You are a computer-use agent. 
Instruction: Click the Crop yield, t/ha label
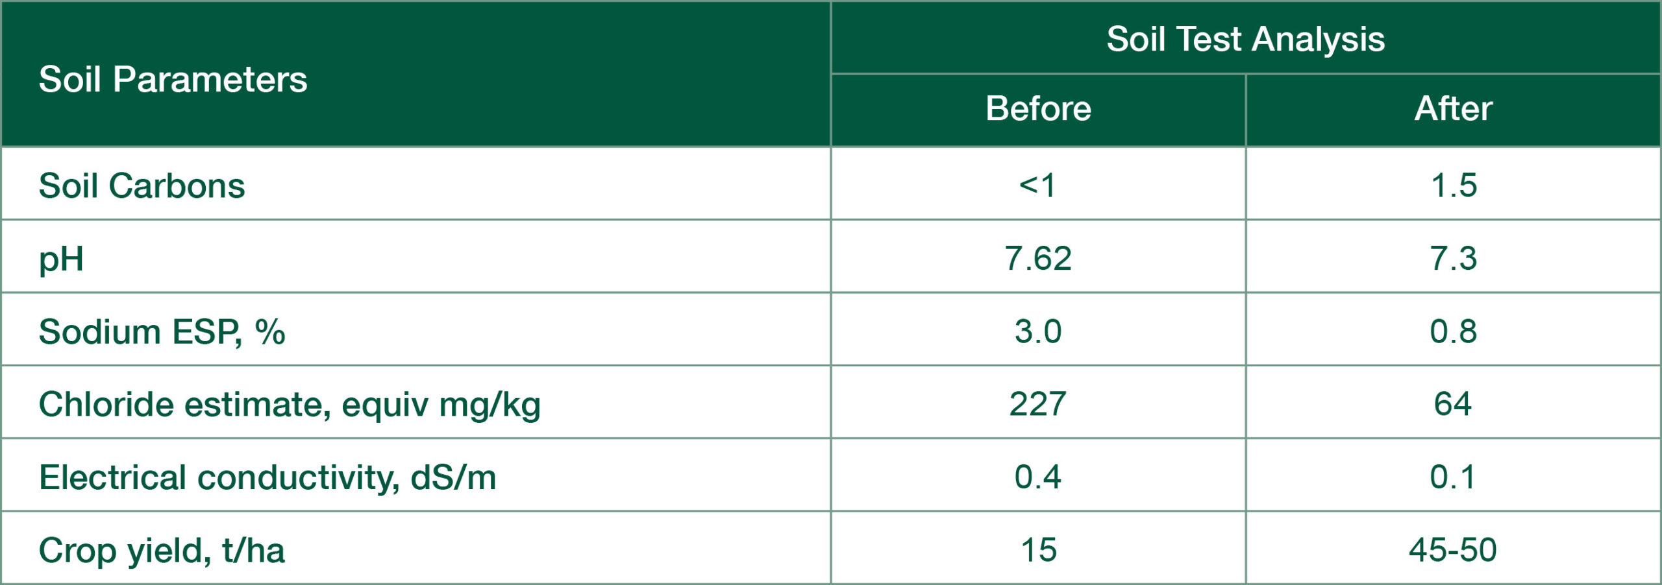pos(162,551)
